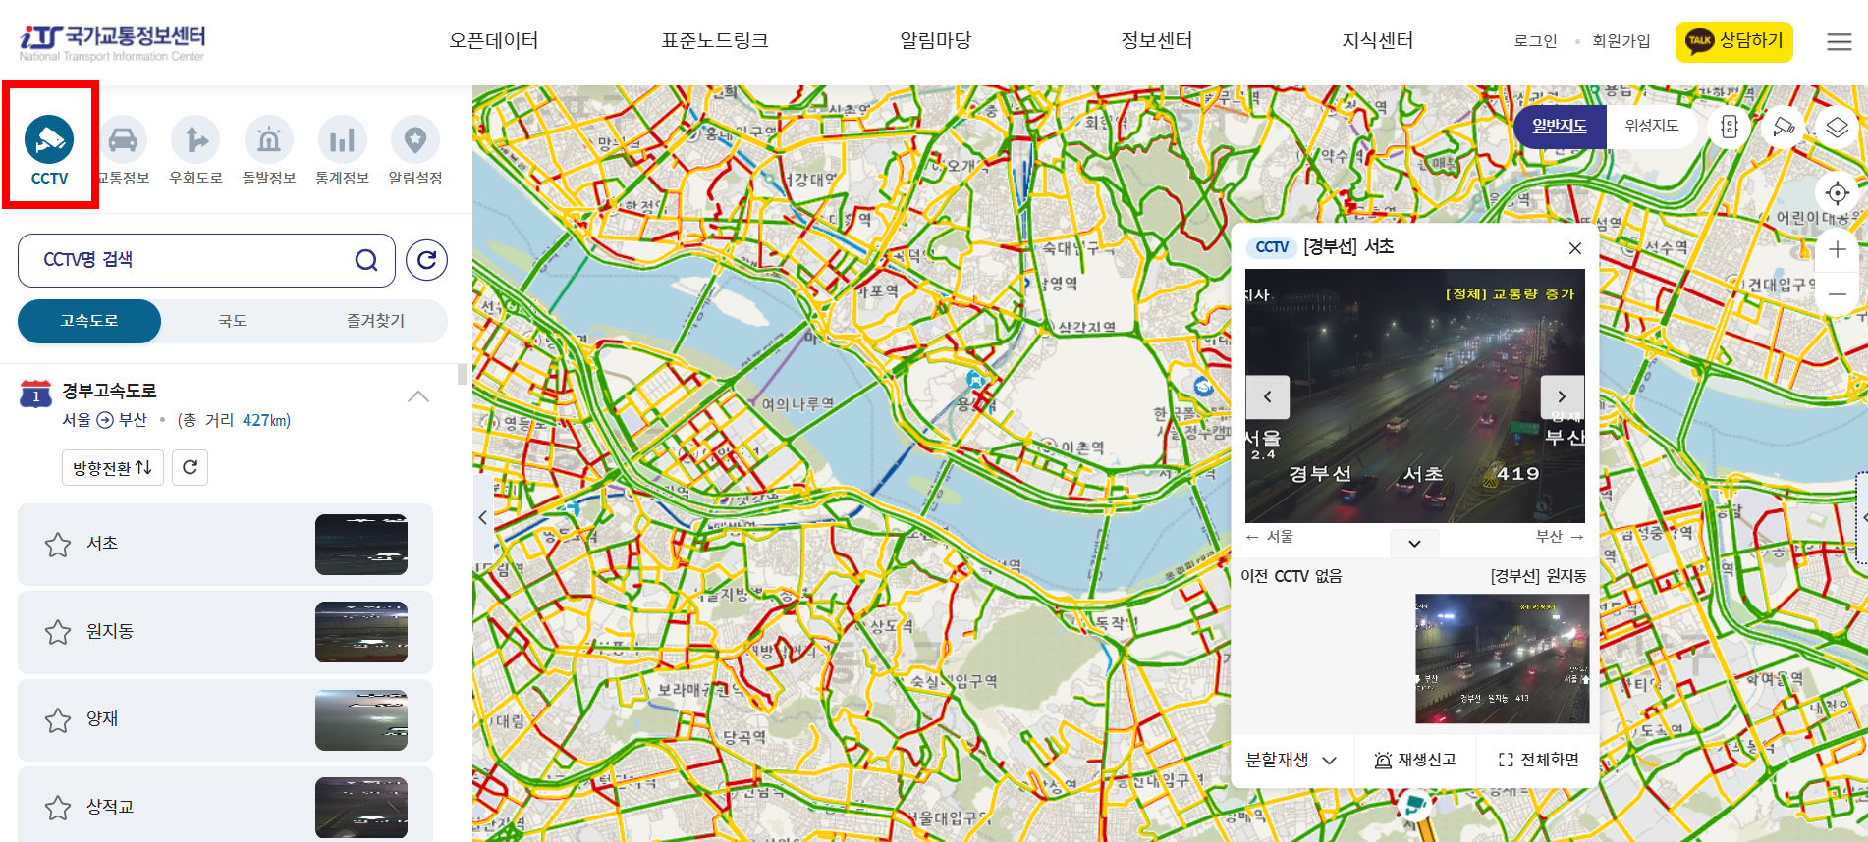Open 우회도로 detour road icon
Viewport: 1868px width, 842px height.
click(195, 149)
